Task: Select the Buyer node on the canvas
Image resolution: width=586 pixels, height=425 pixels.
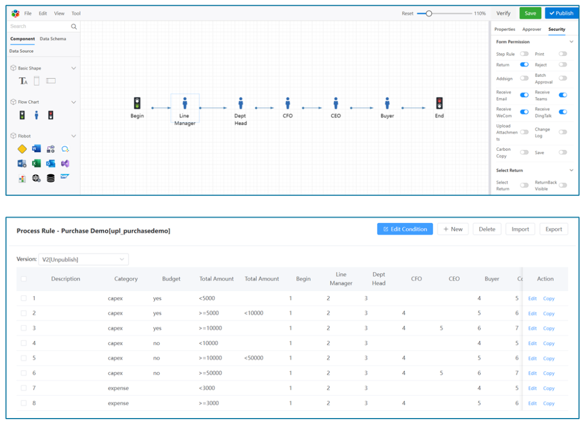Action: click(387, 108)
